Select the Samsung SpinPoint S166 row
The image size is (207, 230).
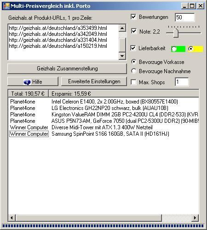tap(103, 134)
